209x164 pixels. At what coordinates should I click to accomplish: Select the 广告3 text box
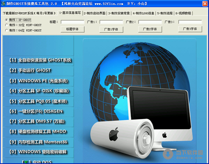tap(190, 22)
